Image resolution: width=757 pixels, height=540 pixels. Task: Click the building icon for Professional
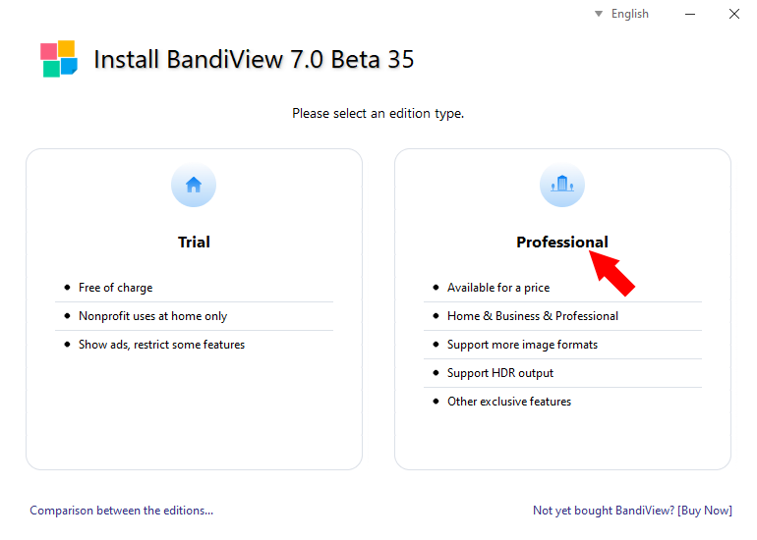(x=562, y=185)
